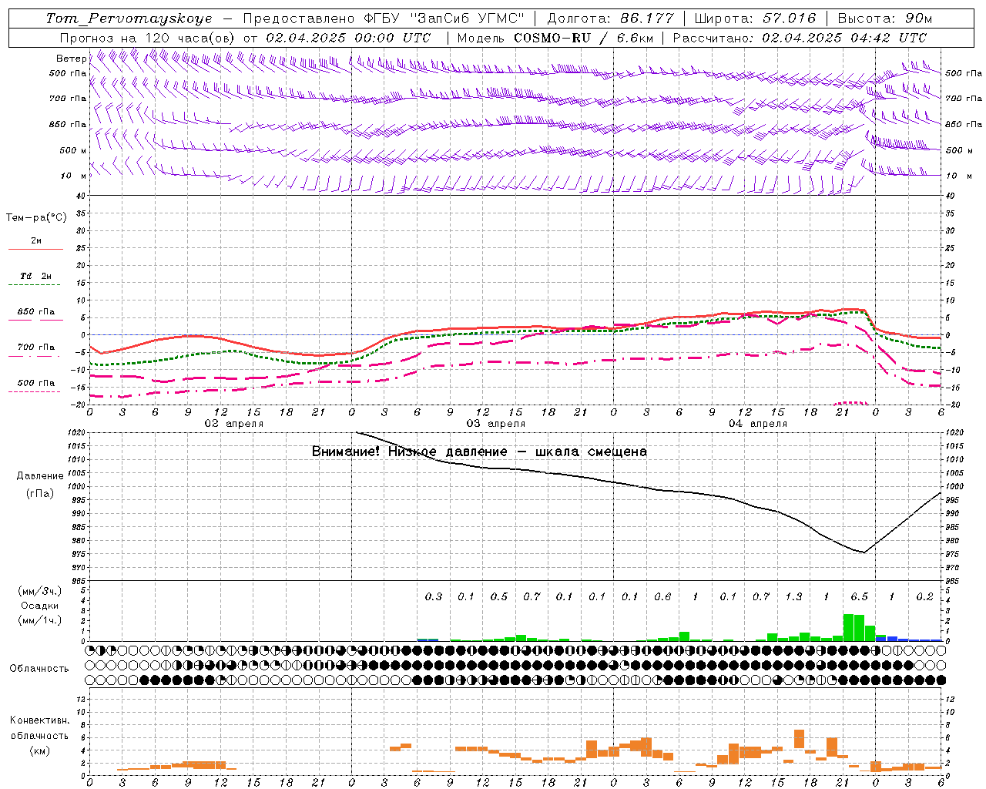Image resolution: width=986 pixels, height=789 pixels.
Task: Select the latitude value 57.016
Action: point(789,18)
